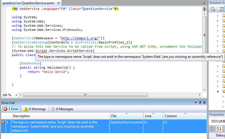The height and width of the screenshot is (139, 225).
Task: Click 'WsiProfiles' in the binding attribute
Action: (86, 42)
